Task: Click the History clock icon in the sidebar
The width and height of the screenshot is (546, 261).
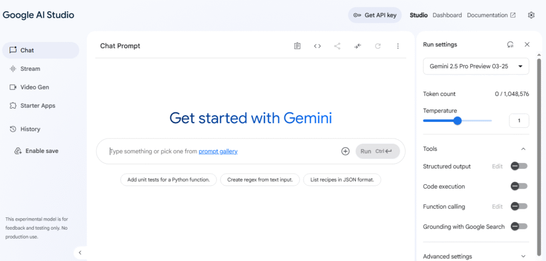Action: coord(13,129)
